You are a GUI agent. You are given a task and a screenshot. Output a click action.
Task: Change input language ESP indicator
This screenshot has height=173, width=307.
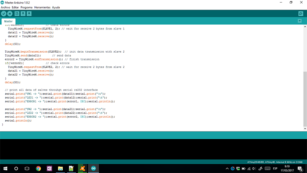275,169
